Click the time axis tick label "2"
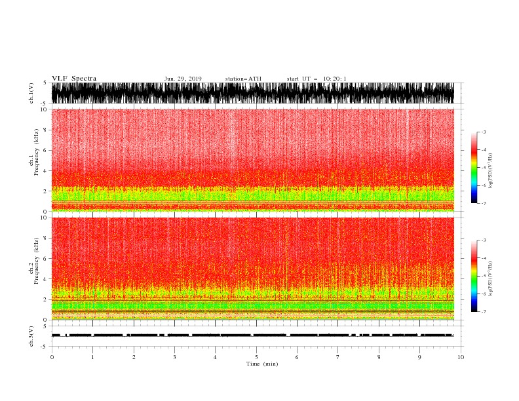Screen dimensions: 519x401 pyautogui.click(x=134, y=357)
